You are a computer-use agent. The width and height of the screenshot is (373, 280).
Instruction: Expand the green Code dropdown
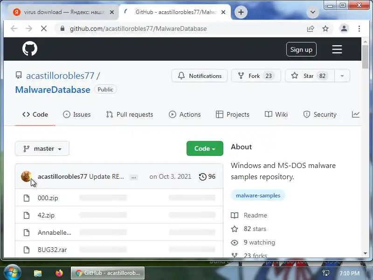coord(205,148)
